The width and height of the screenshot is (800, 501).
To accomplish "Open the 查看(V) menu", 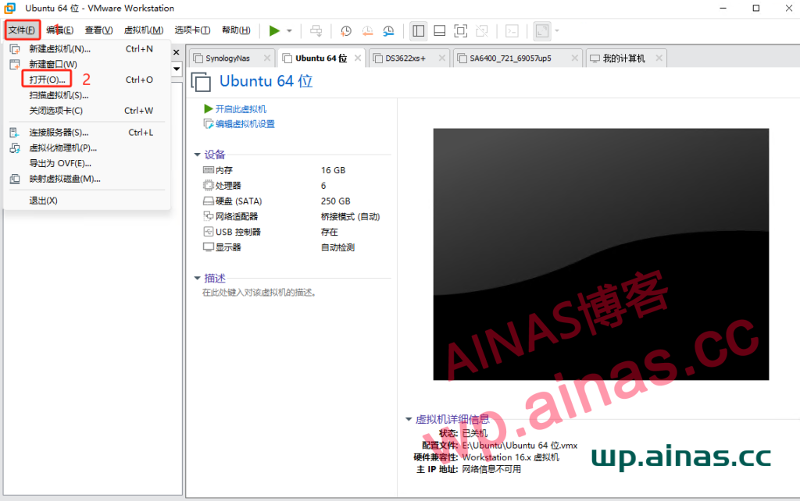I will coord(98,30).
